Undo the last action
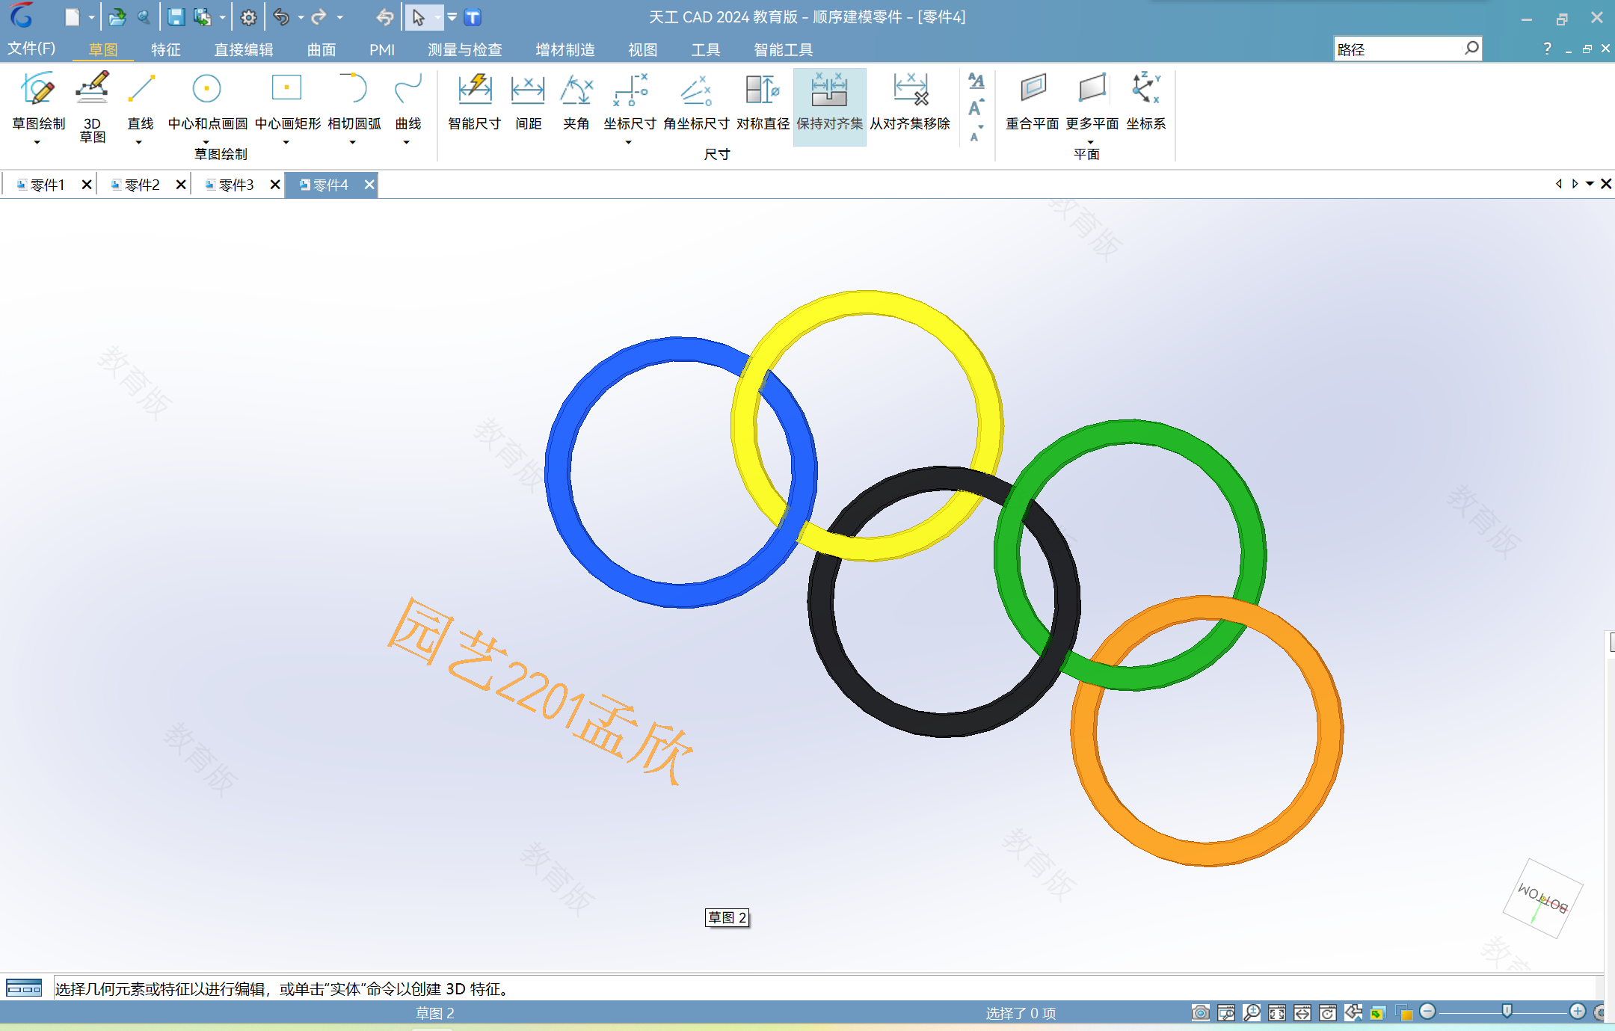This screenshot has width=1615, height=1031. click(281, 16)
